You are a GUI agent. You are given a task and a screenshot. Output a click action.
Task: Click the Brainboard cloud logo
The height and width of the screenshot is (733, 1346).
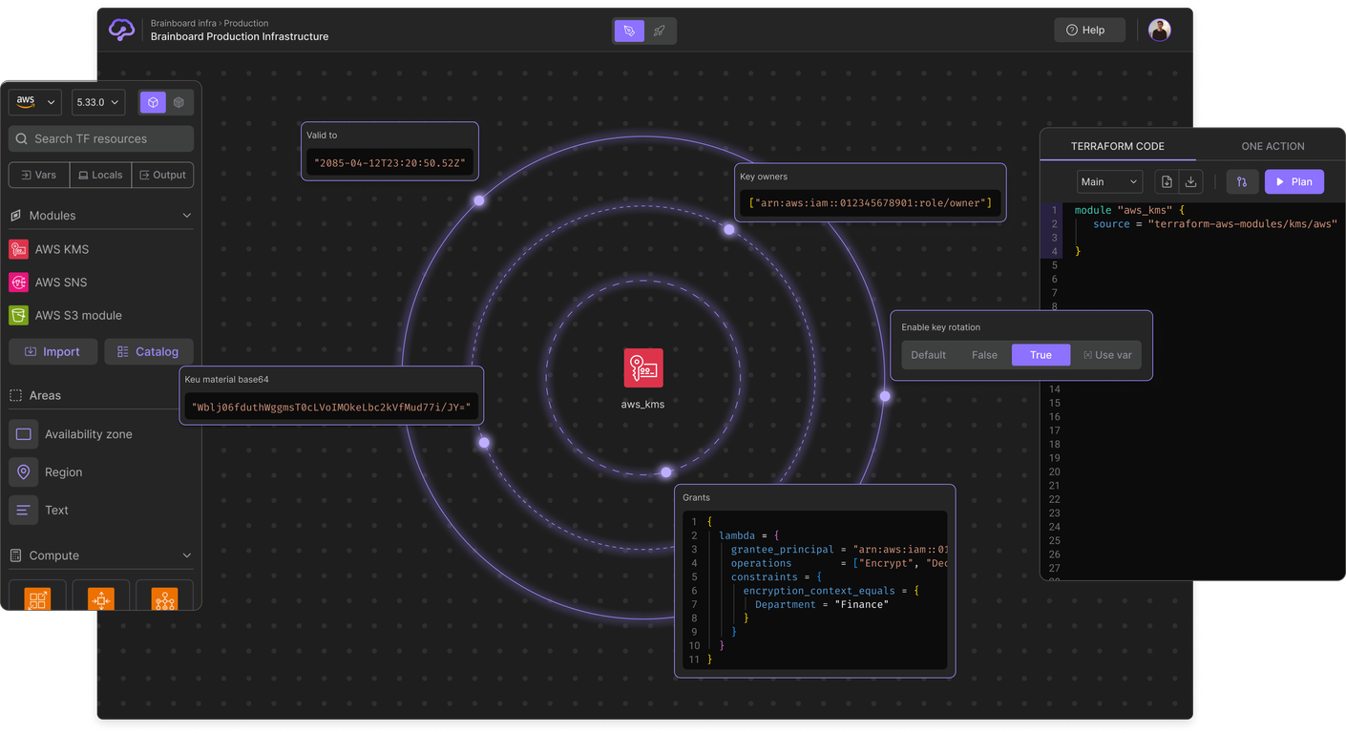[122, 31]
